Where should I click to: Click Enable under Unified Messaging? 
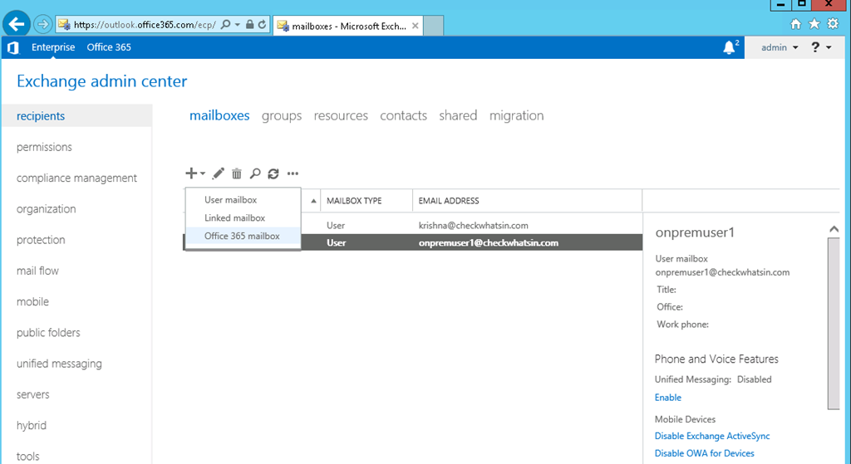point(667,398)
